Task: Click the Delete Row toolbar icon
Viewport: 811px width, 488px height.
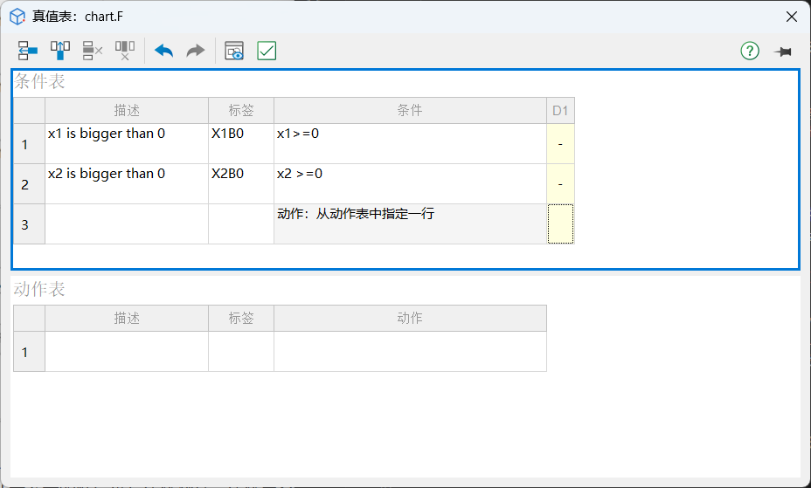Action: pos(93,51)
